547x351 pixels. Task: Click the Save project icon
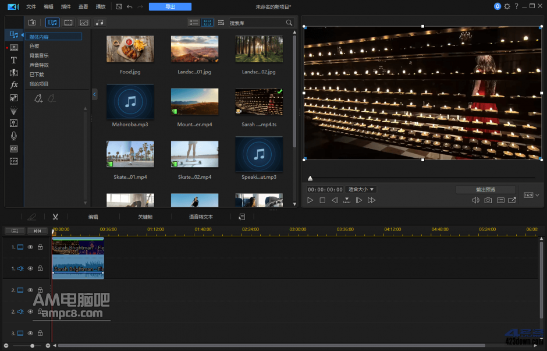click(x=119, y=6)
